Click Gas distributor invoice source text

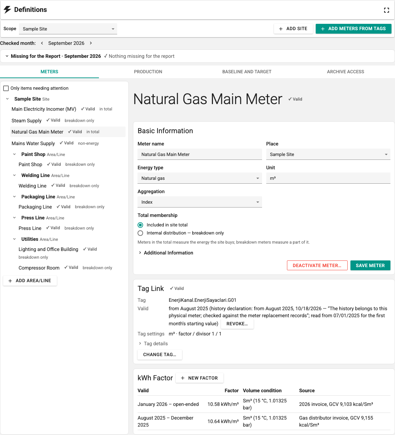pyautogui.click(x=336, y=421)
